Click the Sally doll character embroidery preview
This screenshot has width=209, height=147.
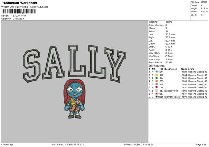(x=75, y=99)
